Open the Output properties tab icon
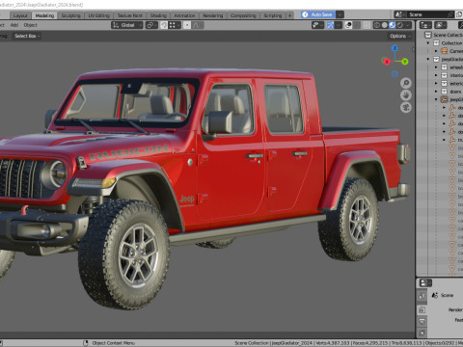Viewport: 463px width, 347px height. tap(422, 321)
